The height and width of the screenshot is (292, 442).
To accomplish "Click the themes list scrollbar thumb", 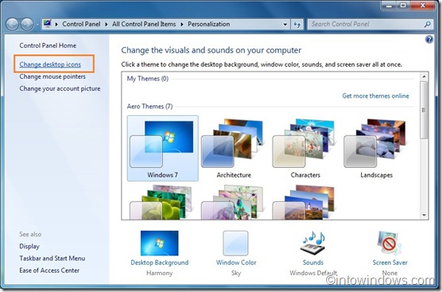I will tap(424, 110).
